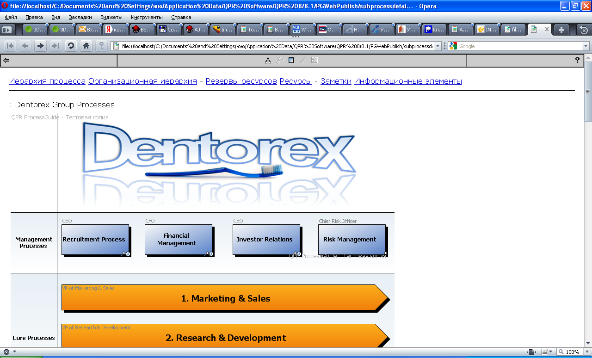Click the Wand password key icon

[x=101, y=46]
